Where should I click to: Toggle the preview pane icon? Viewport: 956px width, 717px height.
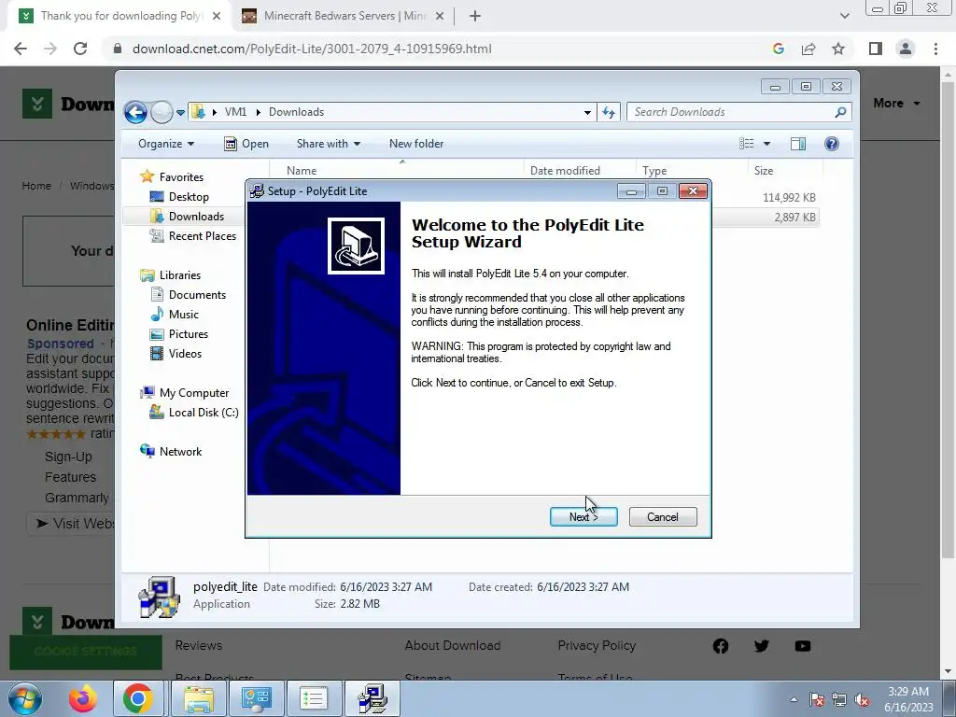pos(798,144)
